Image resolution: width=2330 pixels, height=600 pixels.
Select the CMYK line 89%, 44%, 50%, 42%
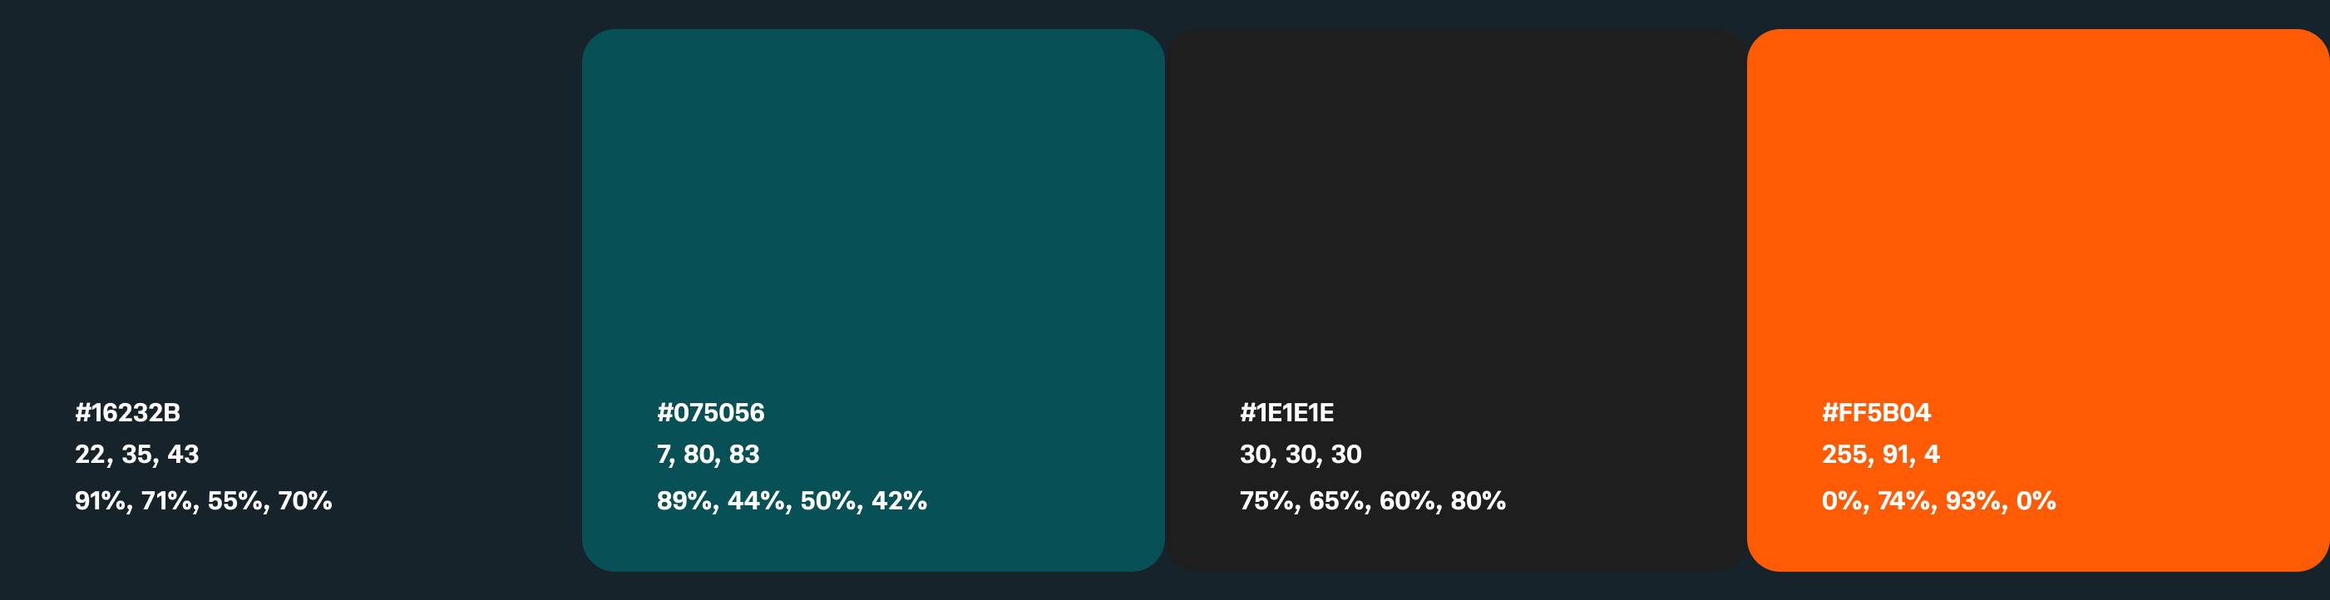pyautogui.click(x=792, y=500)
